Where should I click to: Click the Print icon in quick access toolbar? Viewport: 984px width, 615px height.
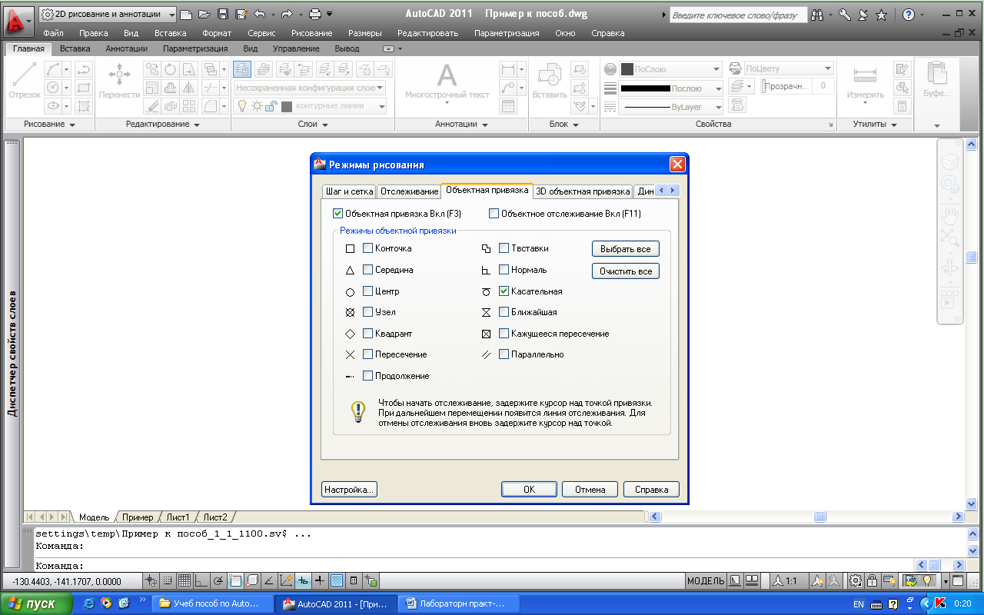click(x=314, y=14)
